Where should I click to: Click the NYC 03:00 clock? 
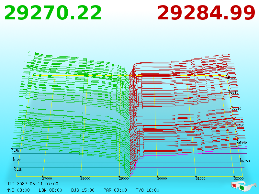[x=18, y=190]
